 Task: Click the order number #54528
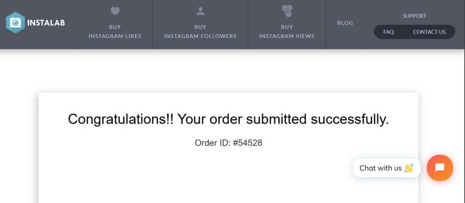[247, 143]
